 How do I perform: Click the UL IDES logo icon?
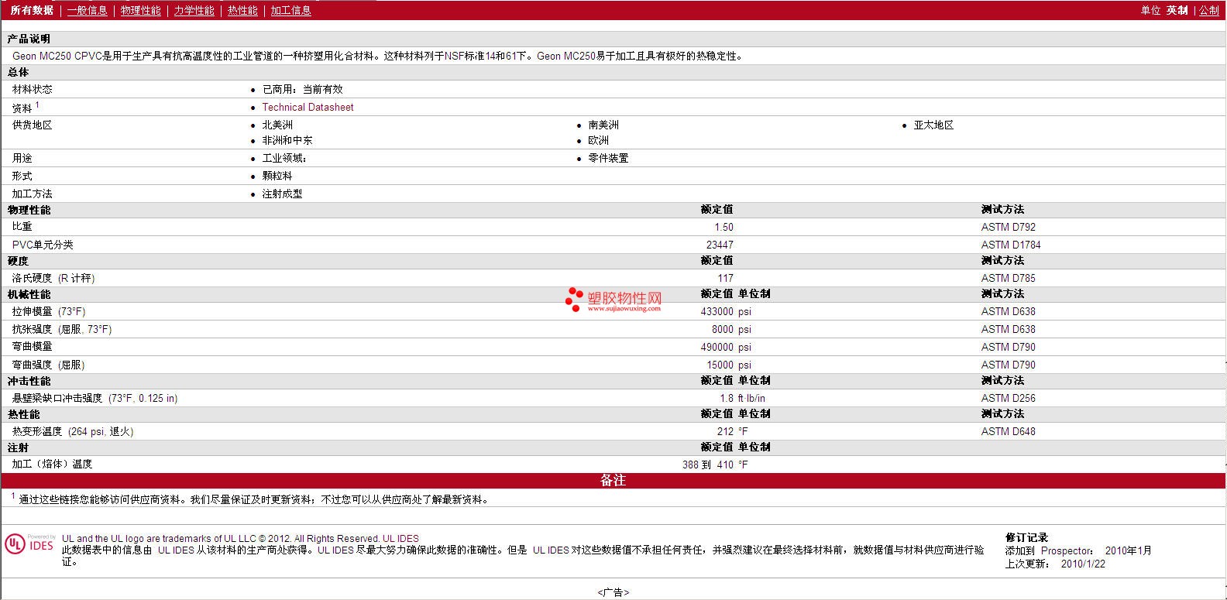(x=30, y=543)
